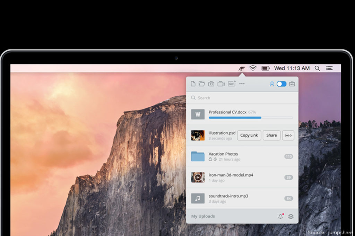Select the Professional CV.docx file name
Screen dimensions: 355x236
(227, 112)
